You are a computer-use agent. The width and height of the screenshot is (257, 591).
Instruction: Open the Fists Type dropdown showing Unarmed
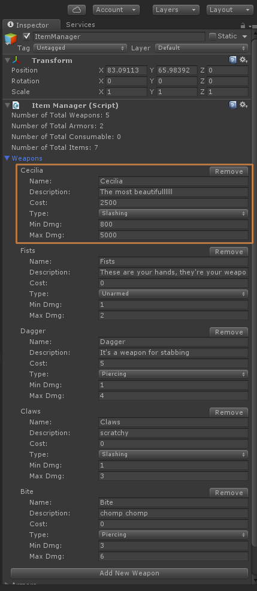(173, 294)
